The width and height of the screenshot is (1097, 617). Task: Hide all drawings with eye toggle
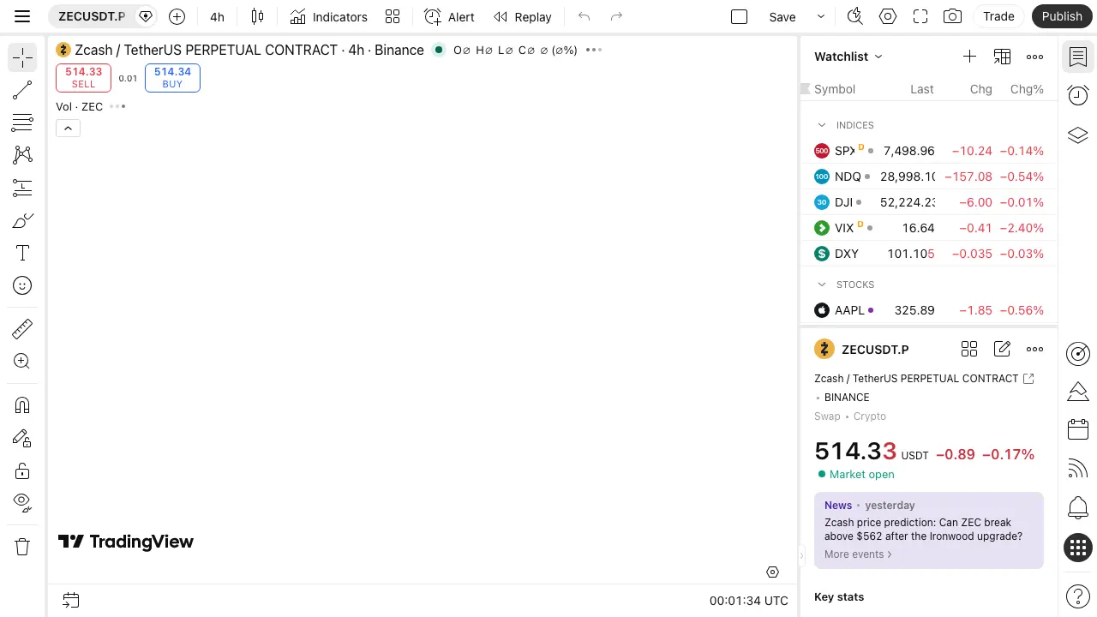point(22,502)
